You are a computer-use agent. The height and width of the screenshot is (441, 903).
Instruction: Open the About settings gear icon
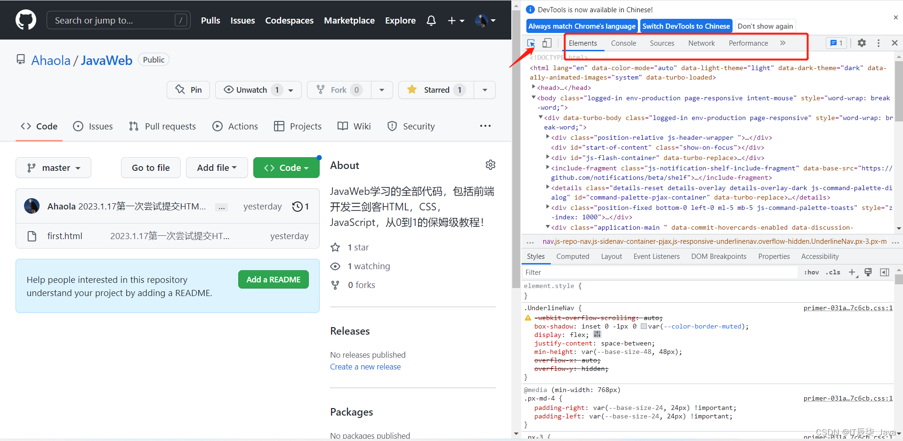click(x=491, y=165)
